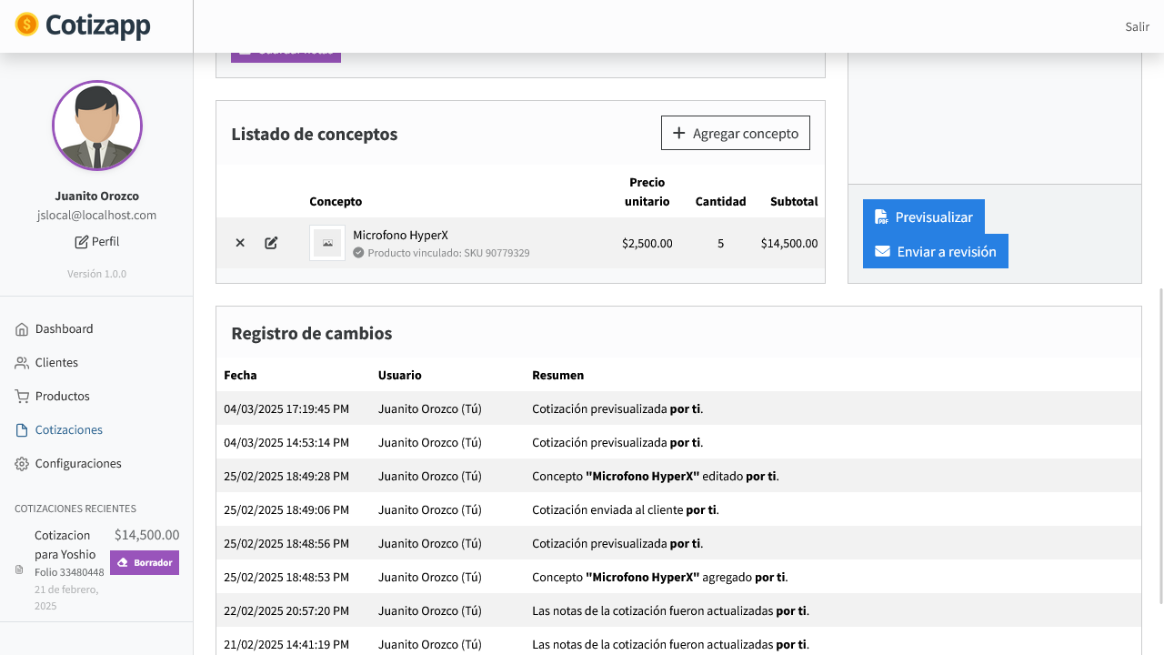The width and height of the screenshot is (1164, 655).
Task: Click the 04/03/2025 17:19:45 PM log entry
Action: point(678,408)
